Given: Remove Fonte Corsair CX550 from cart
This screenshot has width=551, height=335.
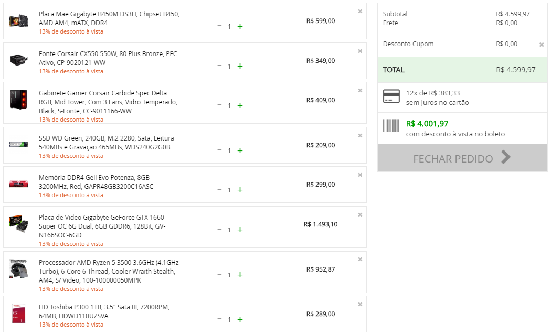Looking at the screenshot, I should click(x=360, y=51).
